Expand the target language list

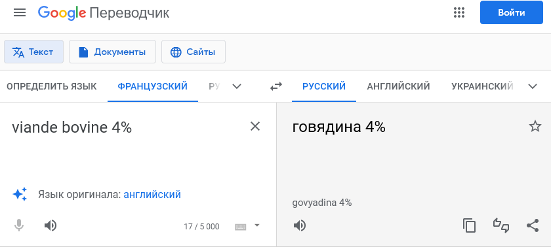pos(533,86)
